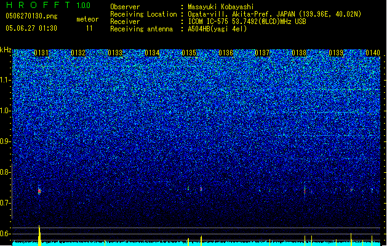Click the 0133 time marker

[x=115, y=53]
